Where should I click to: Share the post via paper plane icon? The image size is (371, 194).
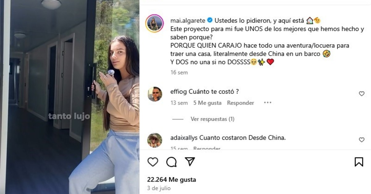click(x=190, y=161)
